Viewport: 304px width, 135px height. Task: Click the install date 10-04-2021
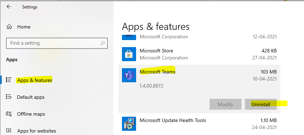coord(265,79)
